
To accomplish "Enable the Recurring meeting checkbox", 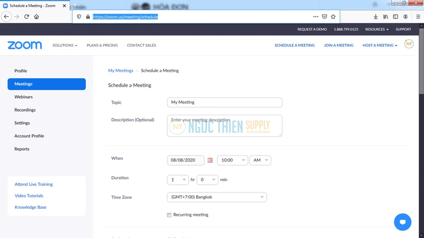I will [x=169, y=215].
